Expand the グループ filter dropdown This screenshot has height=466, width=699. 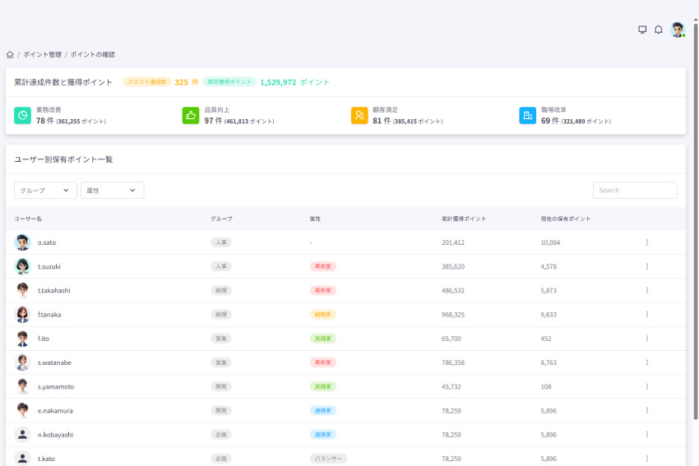tap(45, 190)
